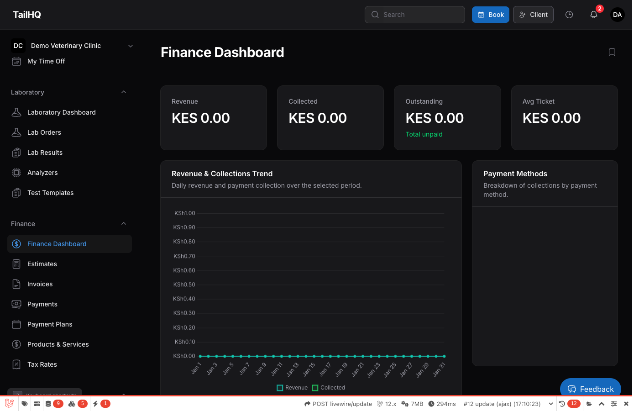The image size is (639, 411).
Task: Open the notifications bell
Action: click(x=593, y=15)
